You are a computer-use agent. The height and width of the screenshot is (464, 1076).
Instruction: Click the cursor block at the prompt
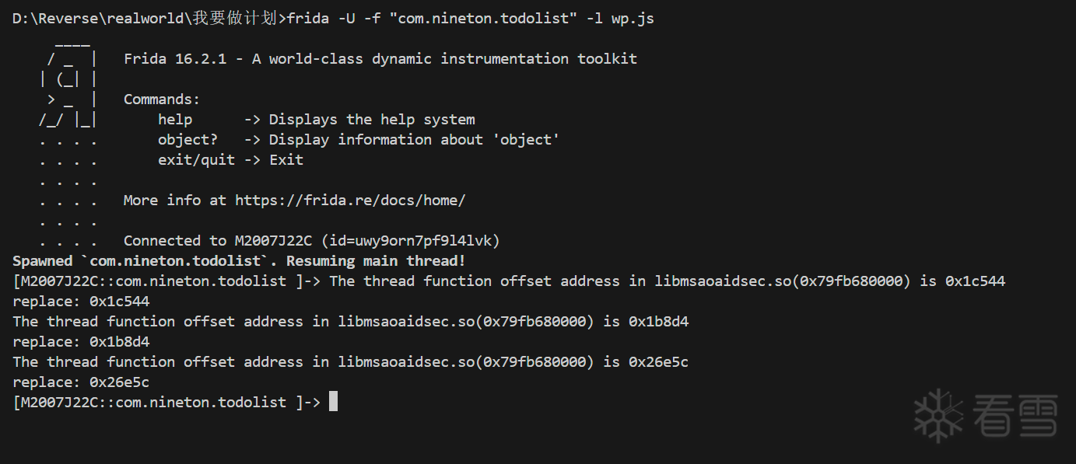(333, 402)
